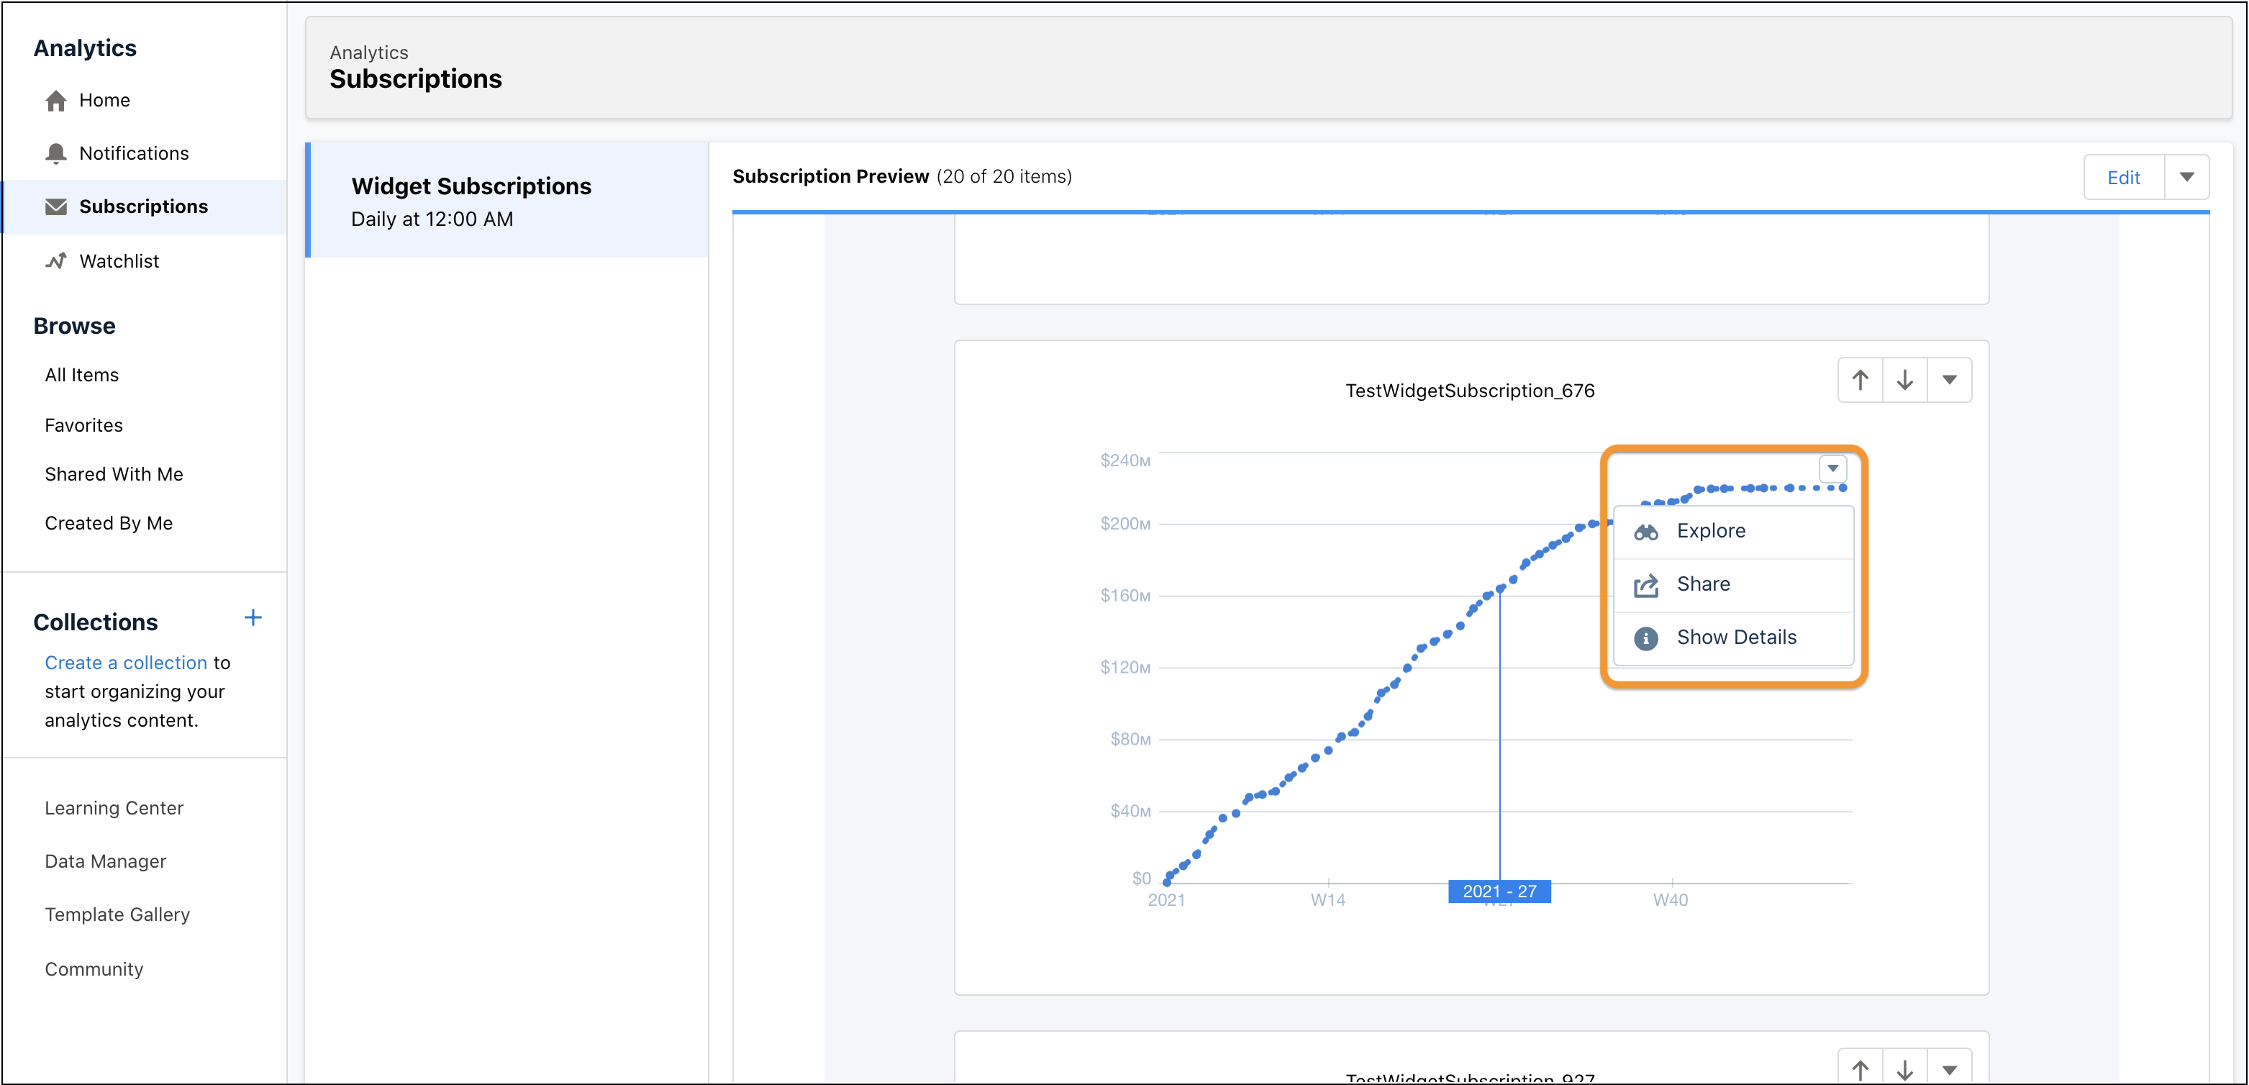Click the Show Details info icon
The height and width of the screenshot is (1085, 2249).
click(x=1645, y=638)
